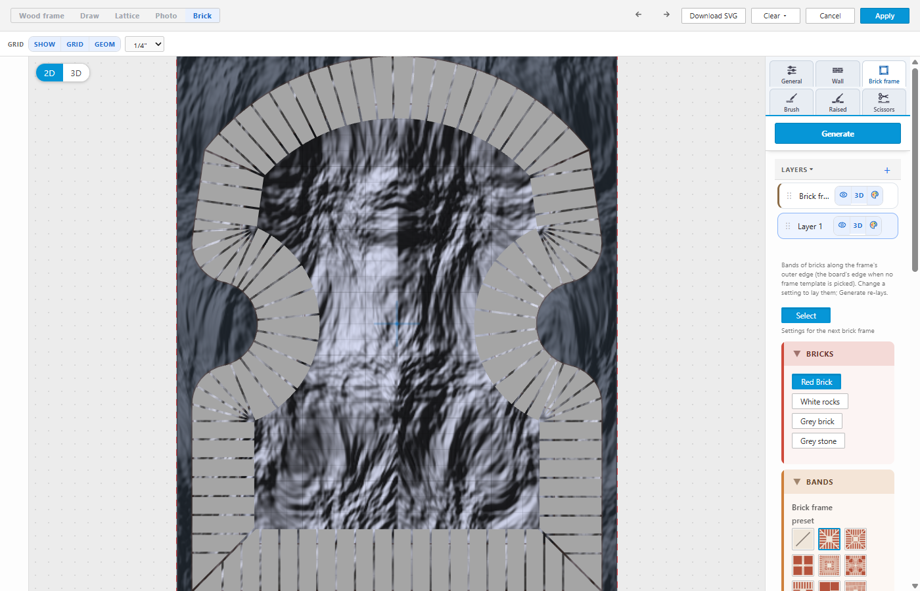Open the Clear dropdown menu

point(775,16)
